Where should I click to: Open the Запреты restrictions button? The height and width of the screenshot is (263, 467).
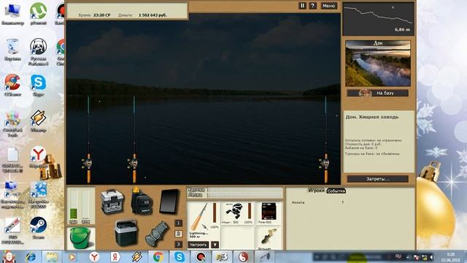coord(378,179)
